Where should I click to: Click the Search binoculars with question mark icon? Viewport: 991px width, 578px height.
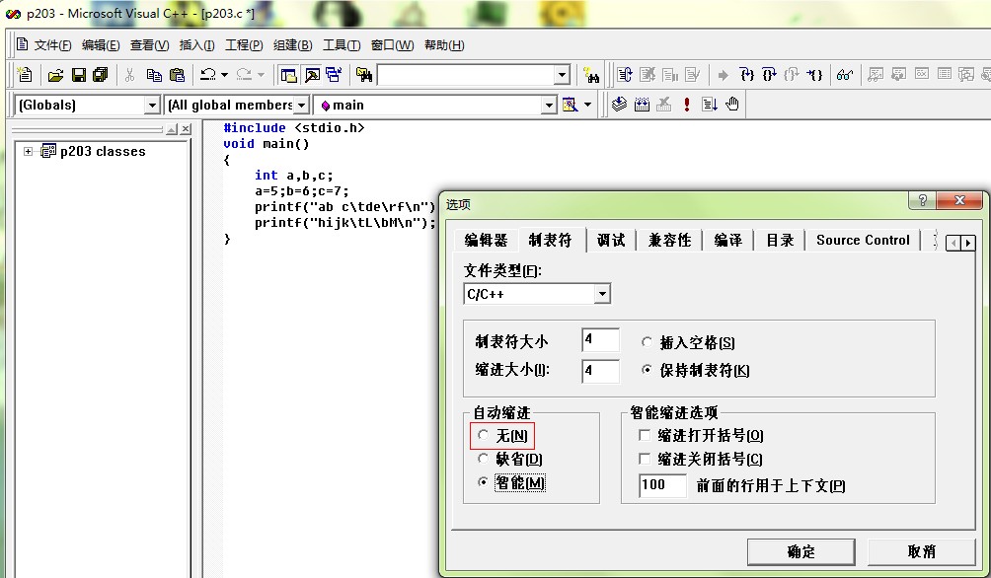pyautogui.click(x=591, y=75)
